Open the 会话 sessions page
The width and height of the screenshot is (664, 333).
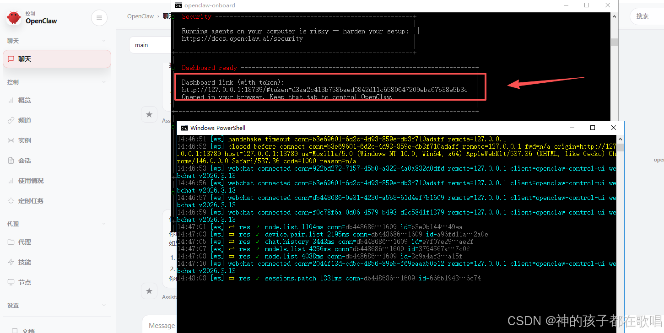coord(57,161)
